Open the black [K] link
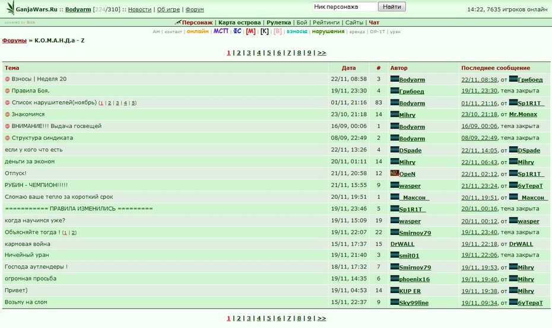This screenshot has height=328, width=552. point(264,31)
